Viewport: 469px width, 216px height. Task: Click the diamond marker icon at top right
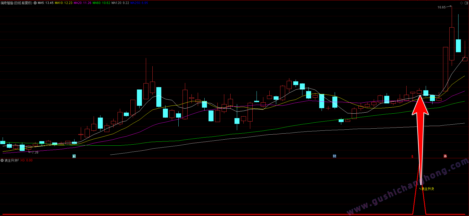(461, 3)
